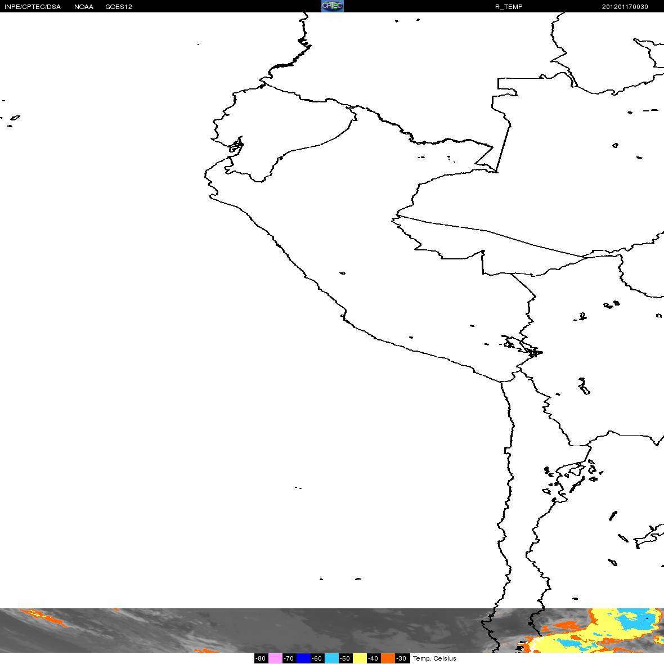
Task: Click the CPTEC logo in header
Action: (333, 6)
